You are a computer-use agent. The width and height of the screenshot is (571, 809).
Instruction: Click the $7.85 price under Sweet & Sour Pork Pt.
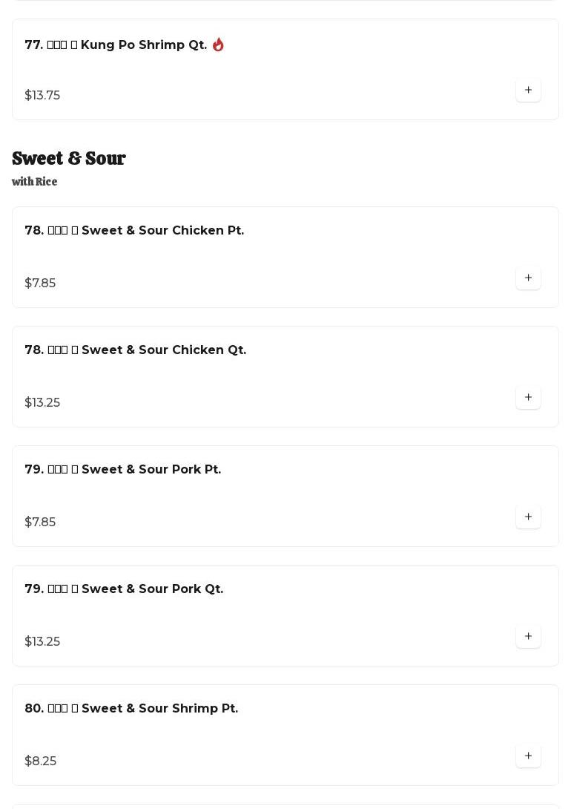coord(40,523)
